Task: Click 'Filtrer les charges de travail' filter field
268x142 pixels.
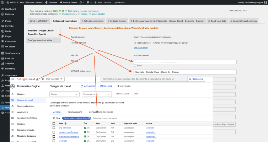Action: tap(105, 118)
